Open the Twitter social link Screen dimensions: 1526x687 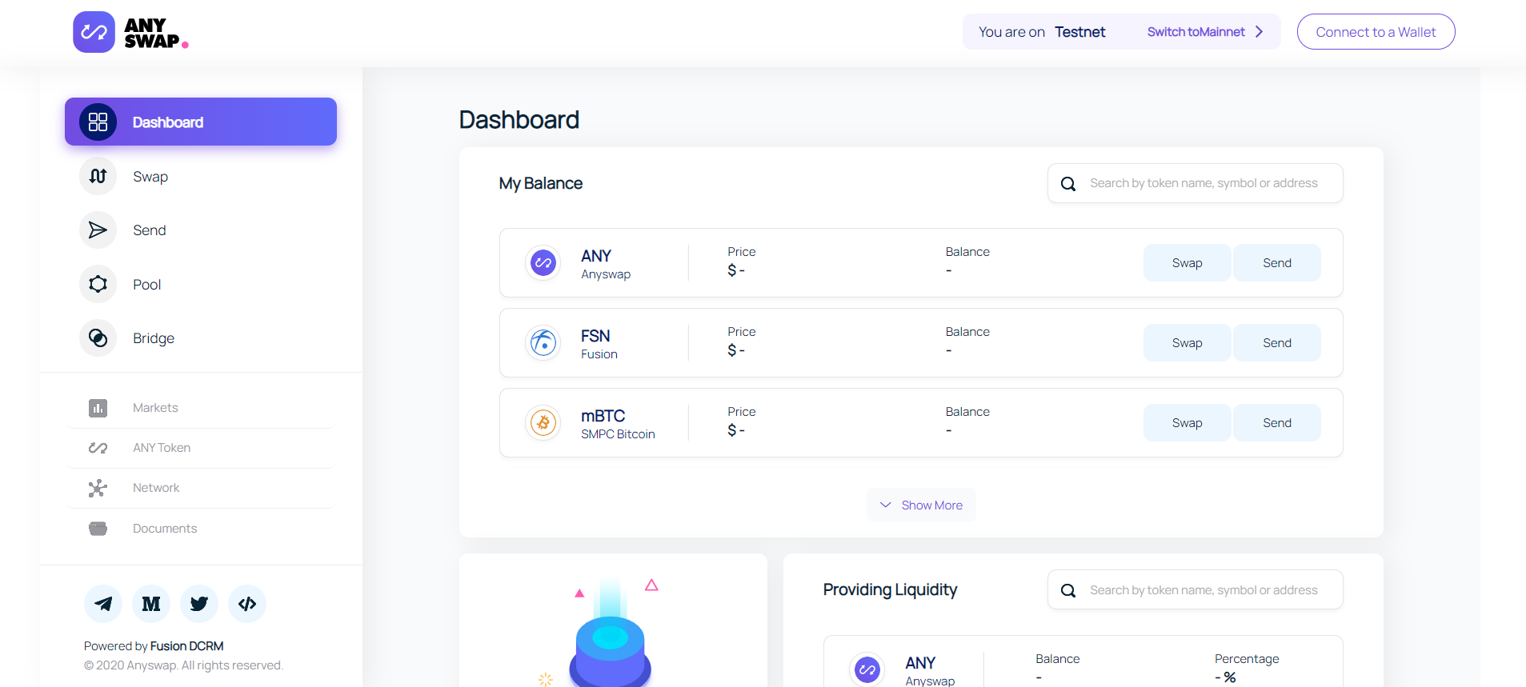click(199, 604)
